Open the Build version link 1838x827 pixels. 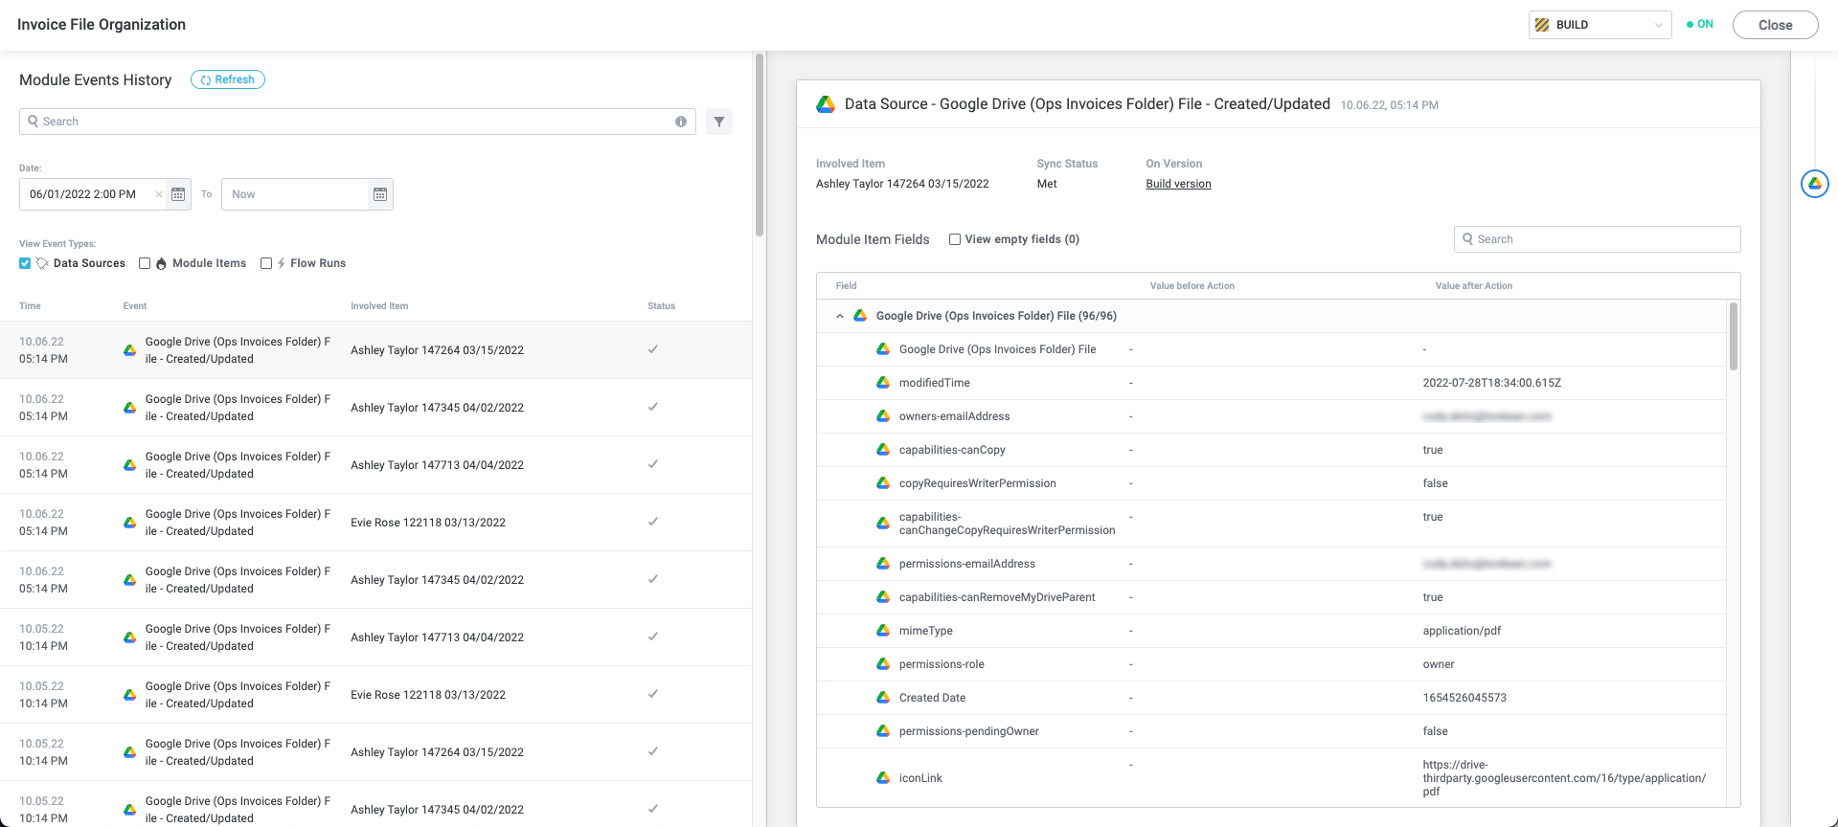click(1178, 184)
